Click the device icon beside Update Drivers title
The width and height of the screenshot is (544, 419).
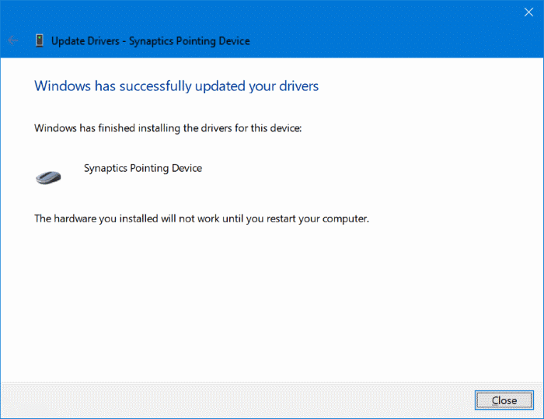39,40
